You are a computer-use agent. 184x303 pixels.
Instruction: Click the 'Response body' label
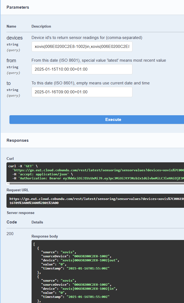pyautogui.click(x=45, y=236)
